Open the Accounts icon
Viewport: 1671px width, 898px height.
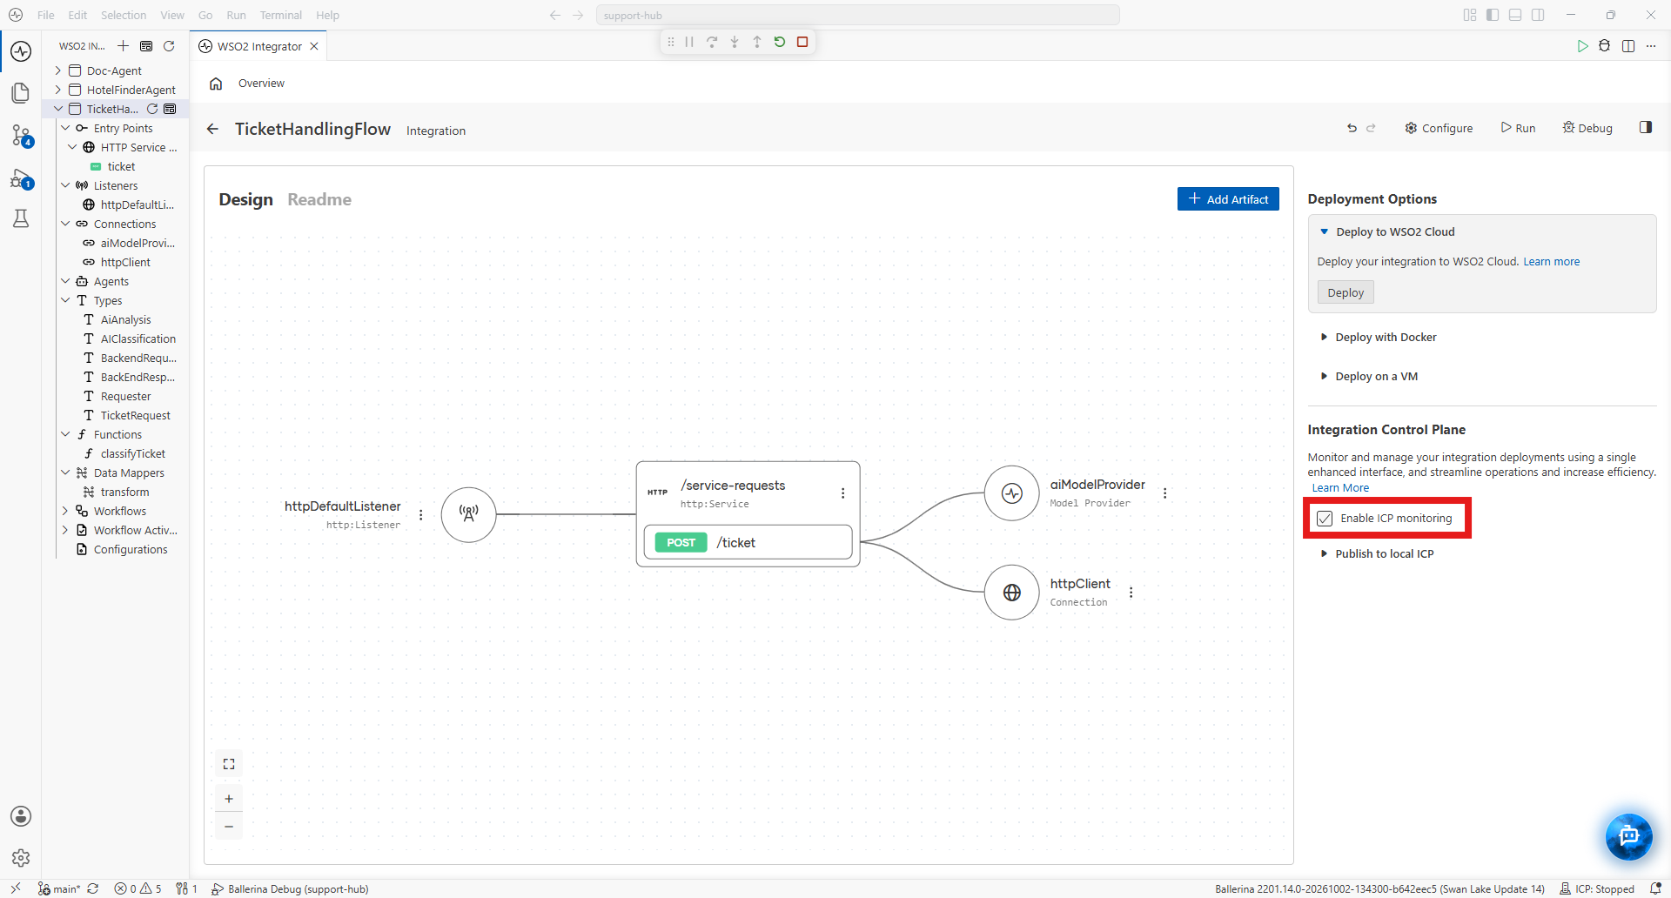[x=21, y=816]
